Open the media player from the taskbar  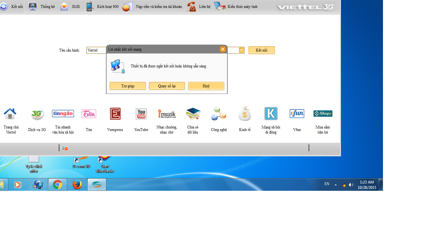tap(18, 184)
